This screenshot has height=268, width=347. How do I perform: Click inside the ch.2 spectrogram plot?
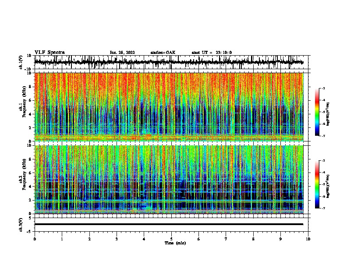169,180
